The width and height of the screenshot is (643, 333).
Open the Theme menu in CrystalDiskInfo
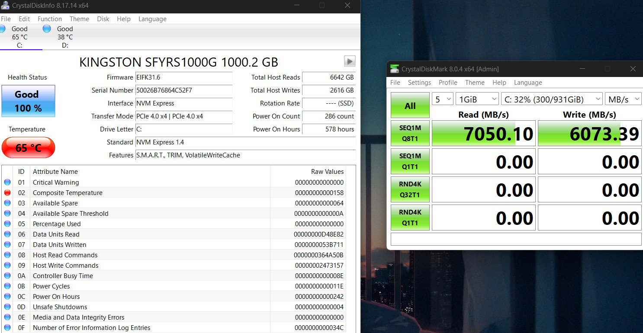pos(79,19)
